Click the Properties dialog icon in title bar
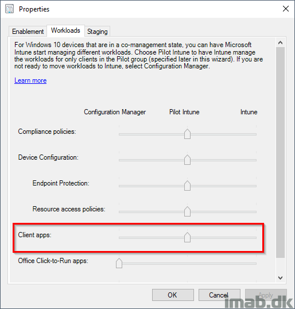This screenshot has width=295, height=309. (9, 9)
